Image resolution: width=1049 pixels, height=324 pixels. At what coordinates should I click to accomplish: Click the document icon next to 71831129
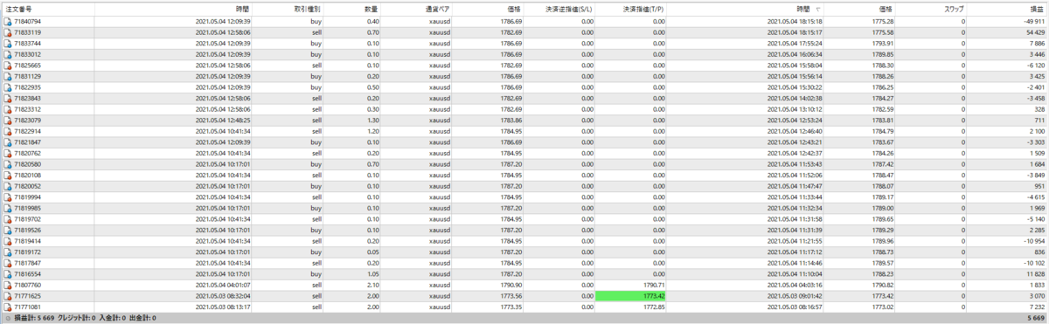click(x=8, y=77)
